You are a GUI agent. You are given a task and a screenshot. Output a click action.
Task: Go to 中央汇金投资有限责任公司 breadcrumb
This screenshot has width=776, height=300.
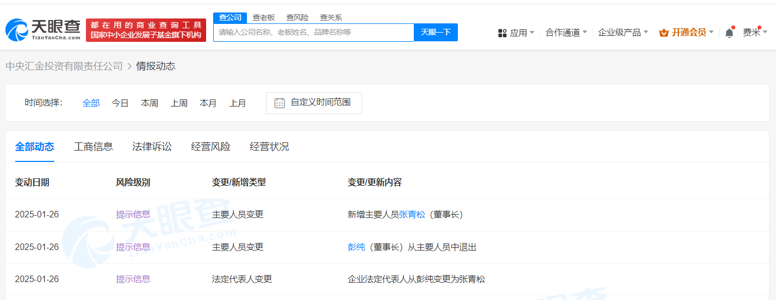tap(64, 66)
